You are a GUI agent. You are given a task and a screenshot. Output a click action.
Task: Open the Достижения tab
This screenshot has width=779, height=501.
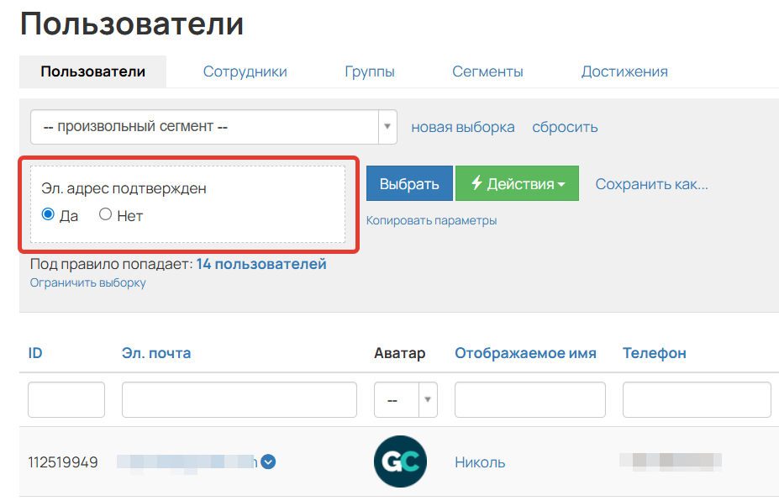(x=624, y=71)
